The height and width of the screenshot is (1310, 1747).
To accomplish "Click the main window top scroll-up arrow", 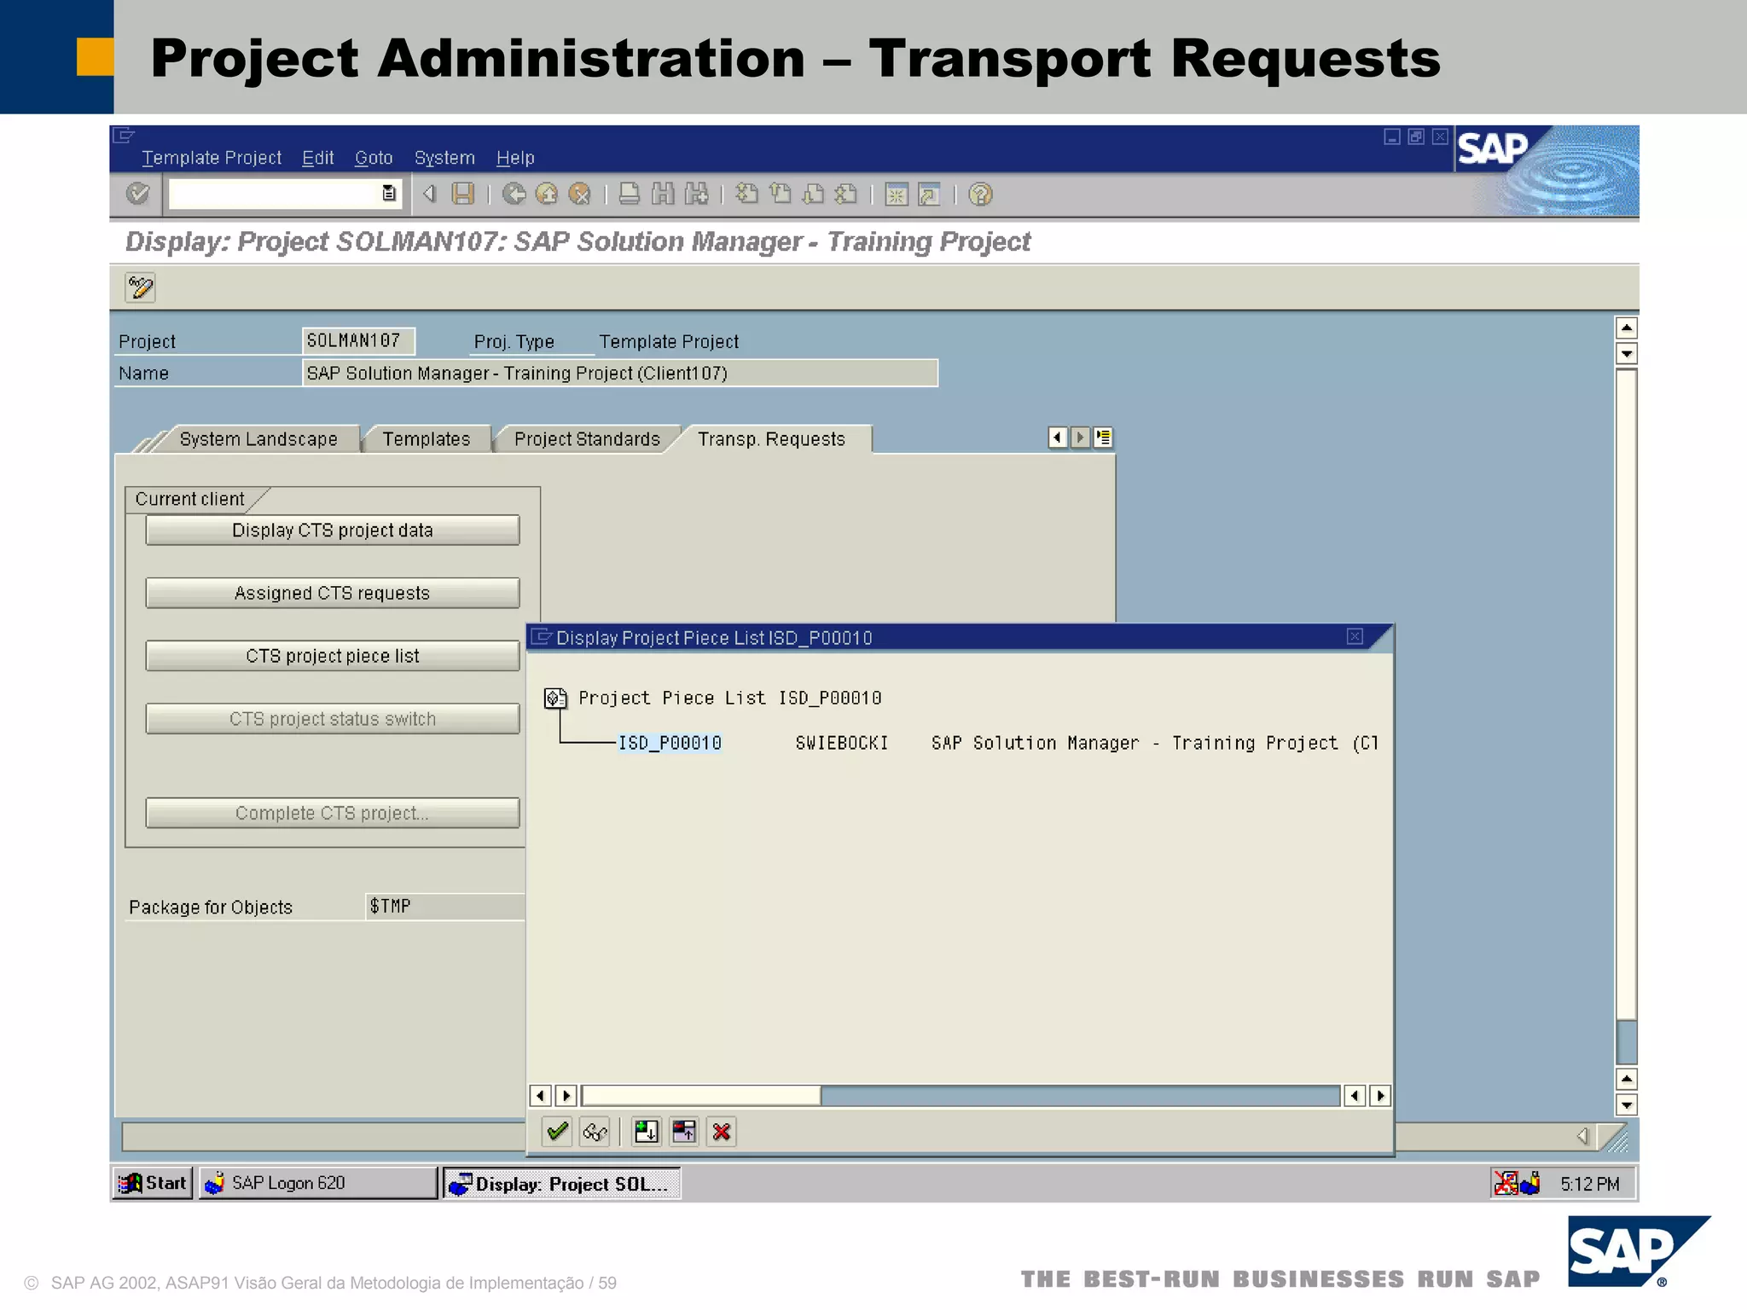I will (x=1626, y=328).
